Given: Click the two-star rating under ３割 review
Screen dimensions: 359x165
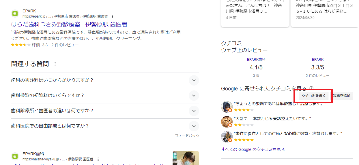Looking at the screenshot, I should pos(244,125).
